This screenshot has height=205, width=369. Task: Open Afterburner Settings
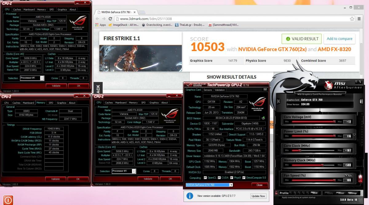(352, 193)
